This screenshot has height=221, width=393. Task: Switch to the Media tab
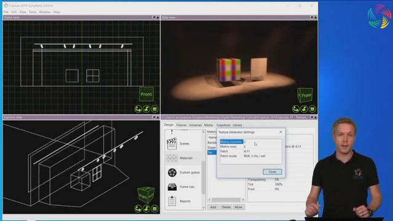pyautogui.click(x=208, y=125)
